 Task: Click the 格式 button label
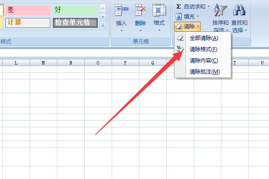pyautogui.click(x=159, y=22)
